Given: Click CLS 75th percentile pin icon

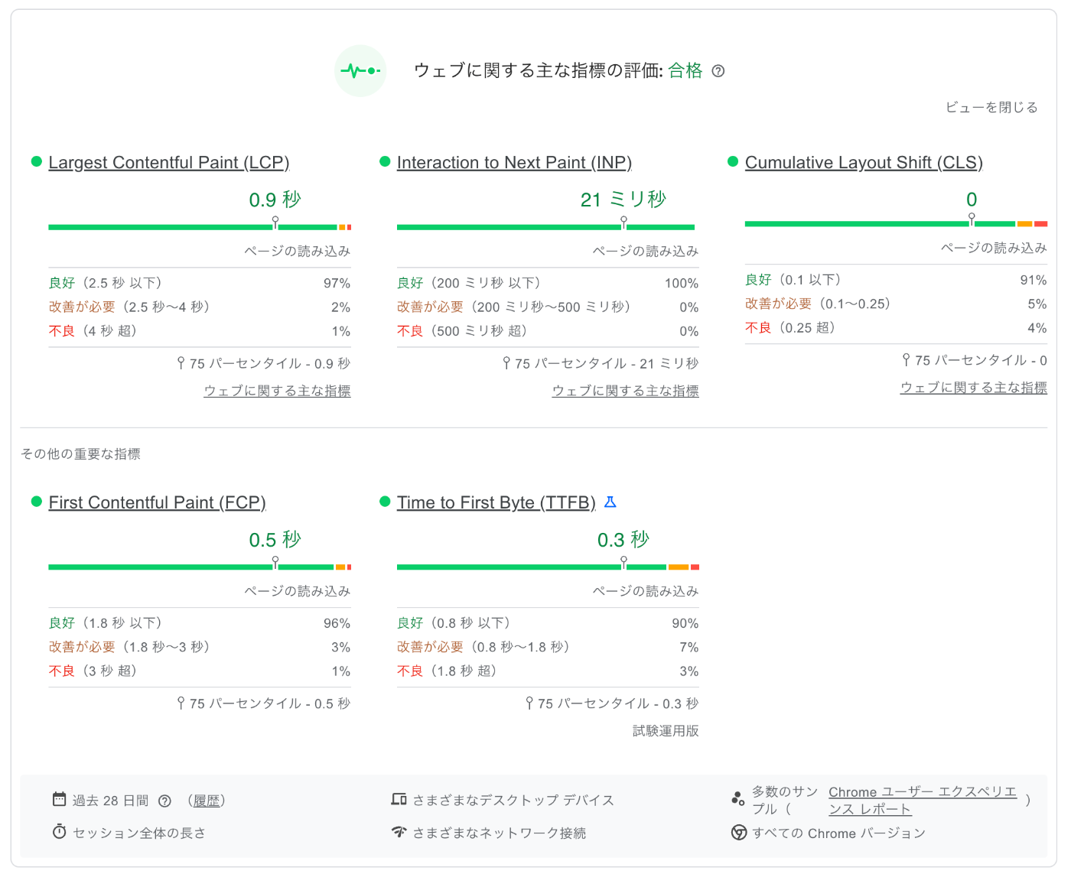Looking at the screenshot, I should coord(906,359).
